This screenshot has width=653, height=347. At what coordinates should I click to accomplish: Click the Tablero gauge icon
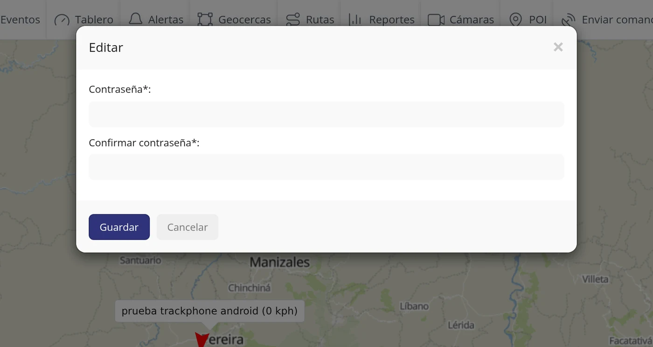click(x=62, y=20)
